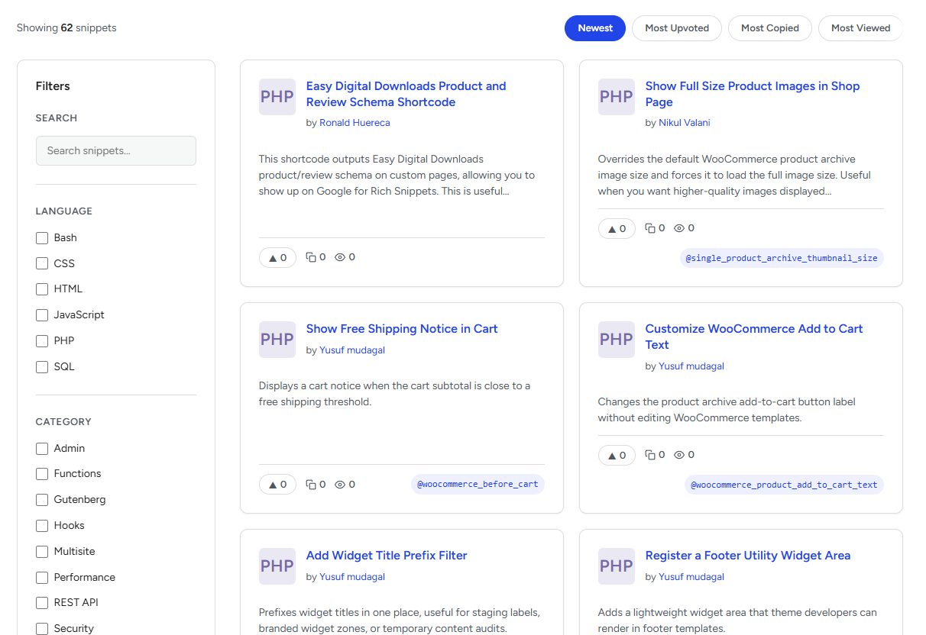Image resolution: width=926 pixels, height=635 pixels.
Task: Click PHP icon on Easy Digital Downloads card
Action: click(x=277, y=97)
